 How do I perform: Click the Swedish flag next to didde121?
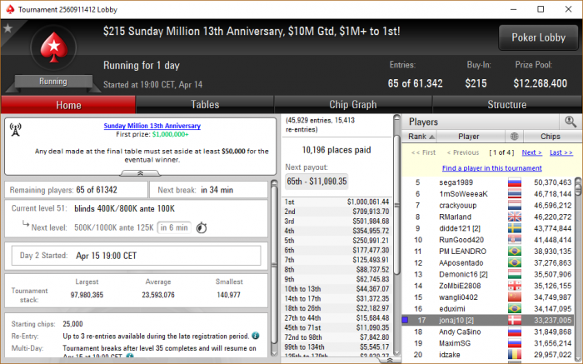pos(514,228)
